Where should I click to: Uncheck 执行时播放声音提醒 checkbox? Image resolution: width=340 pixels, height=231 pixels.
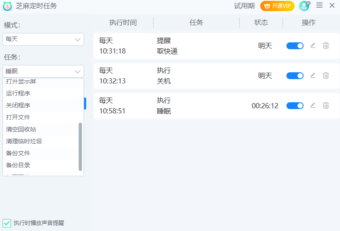coord(7,223)
